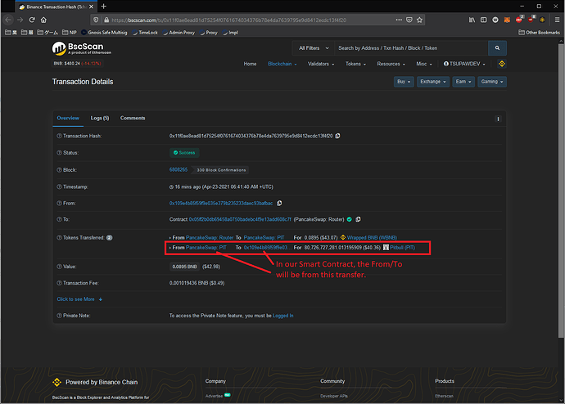Click the help icon beside Timestamp
The image size is (565, 404).
pos(58,186)
